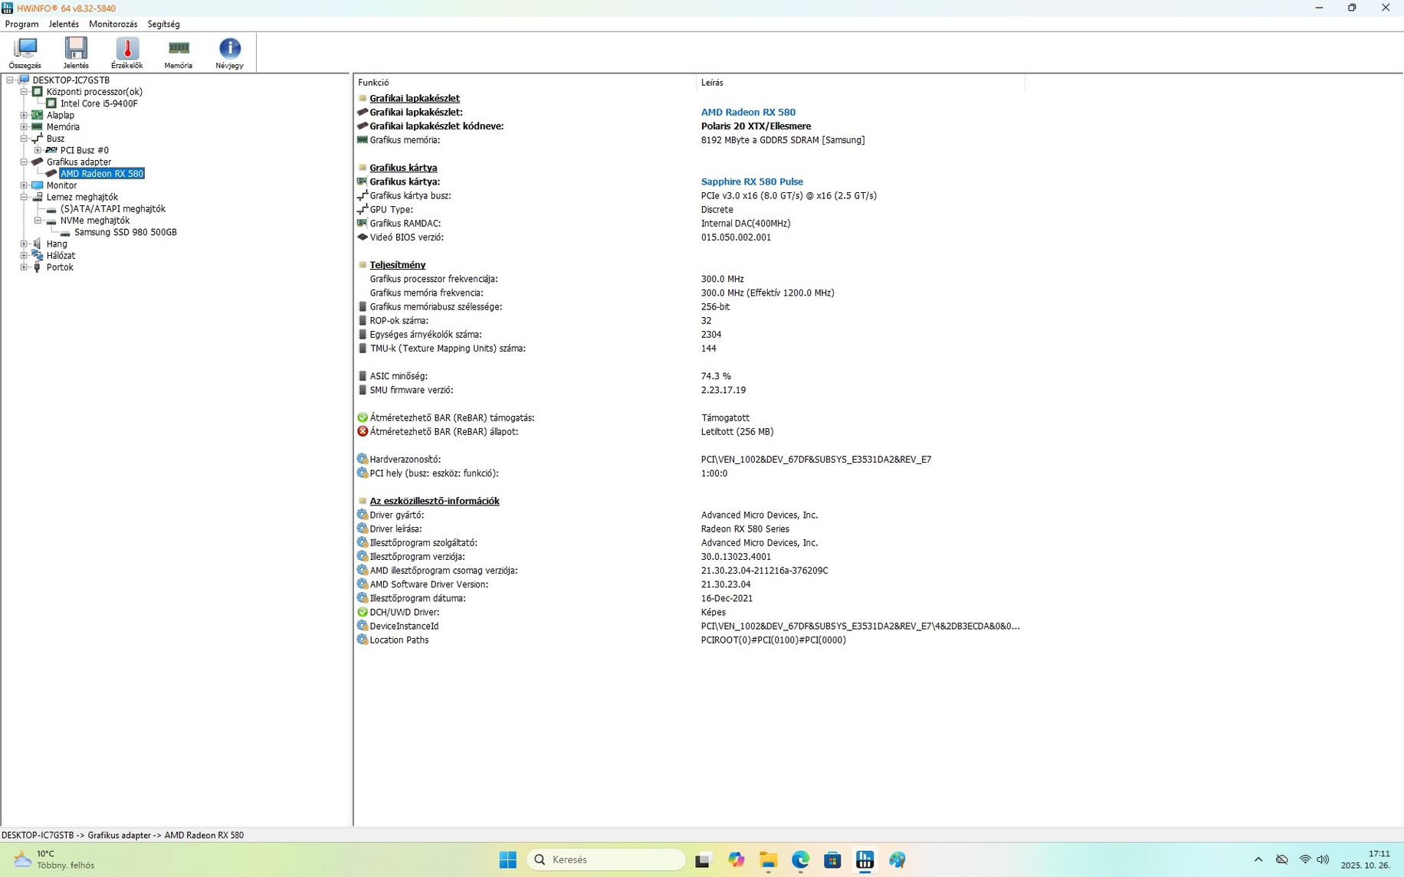
Task: Expand the Monitor tree node
Action: [24, 185]
